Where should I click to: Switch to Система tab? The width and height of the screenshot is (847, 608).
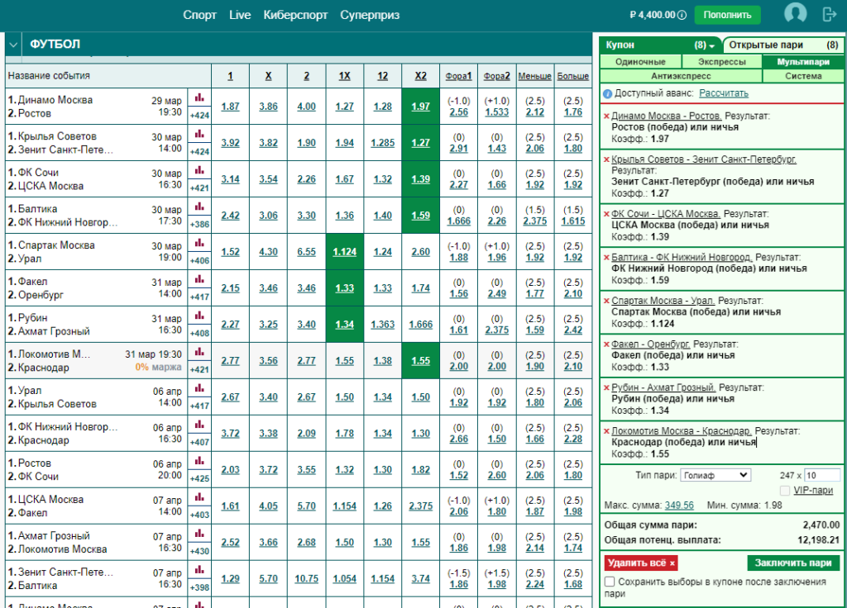pos(803,76)
